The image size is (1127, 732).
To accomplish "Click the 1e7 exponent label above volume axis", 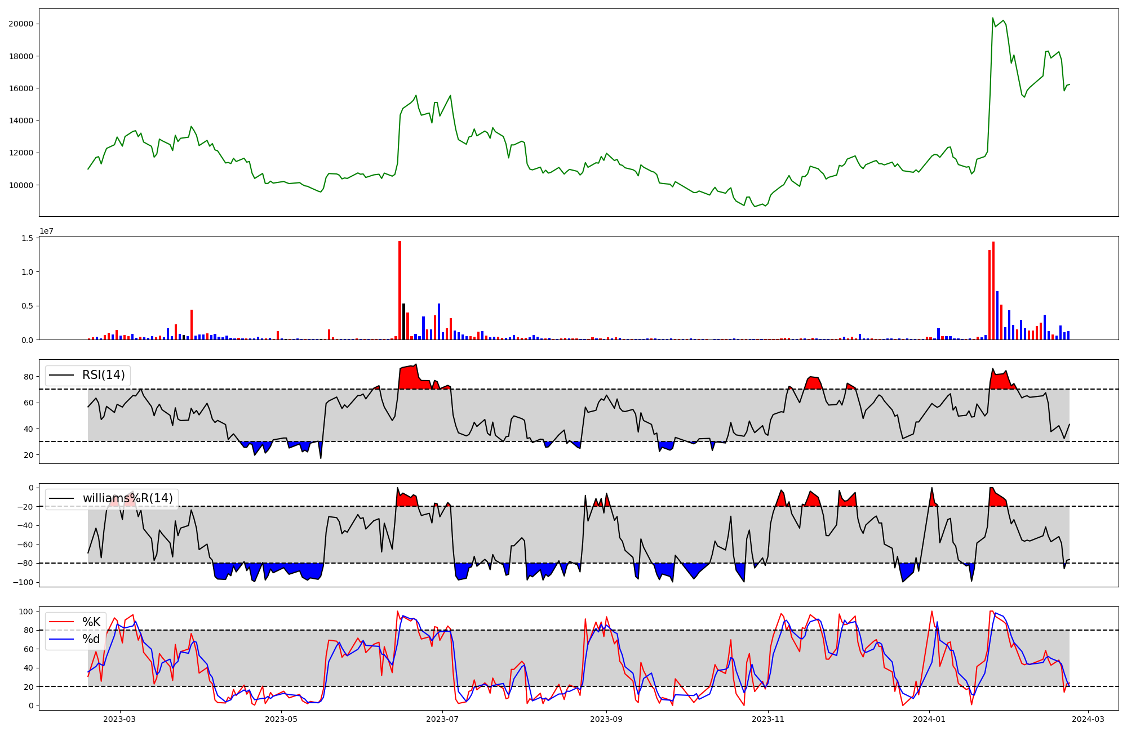I will coord(46,231).
